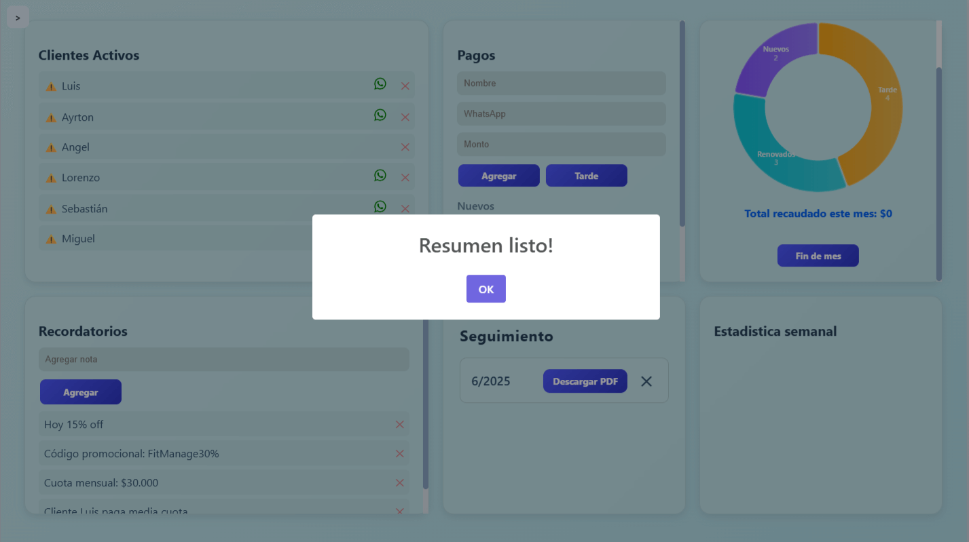Click warning icon next to Ayrton
Screen dimensions: 969x542
(x=51, y=117)
